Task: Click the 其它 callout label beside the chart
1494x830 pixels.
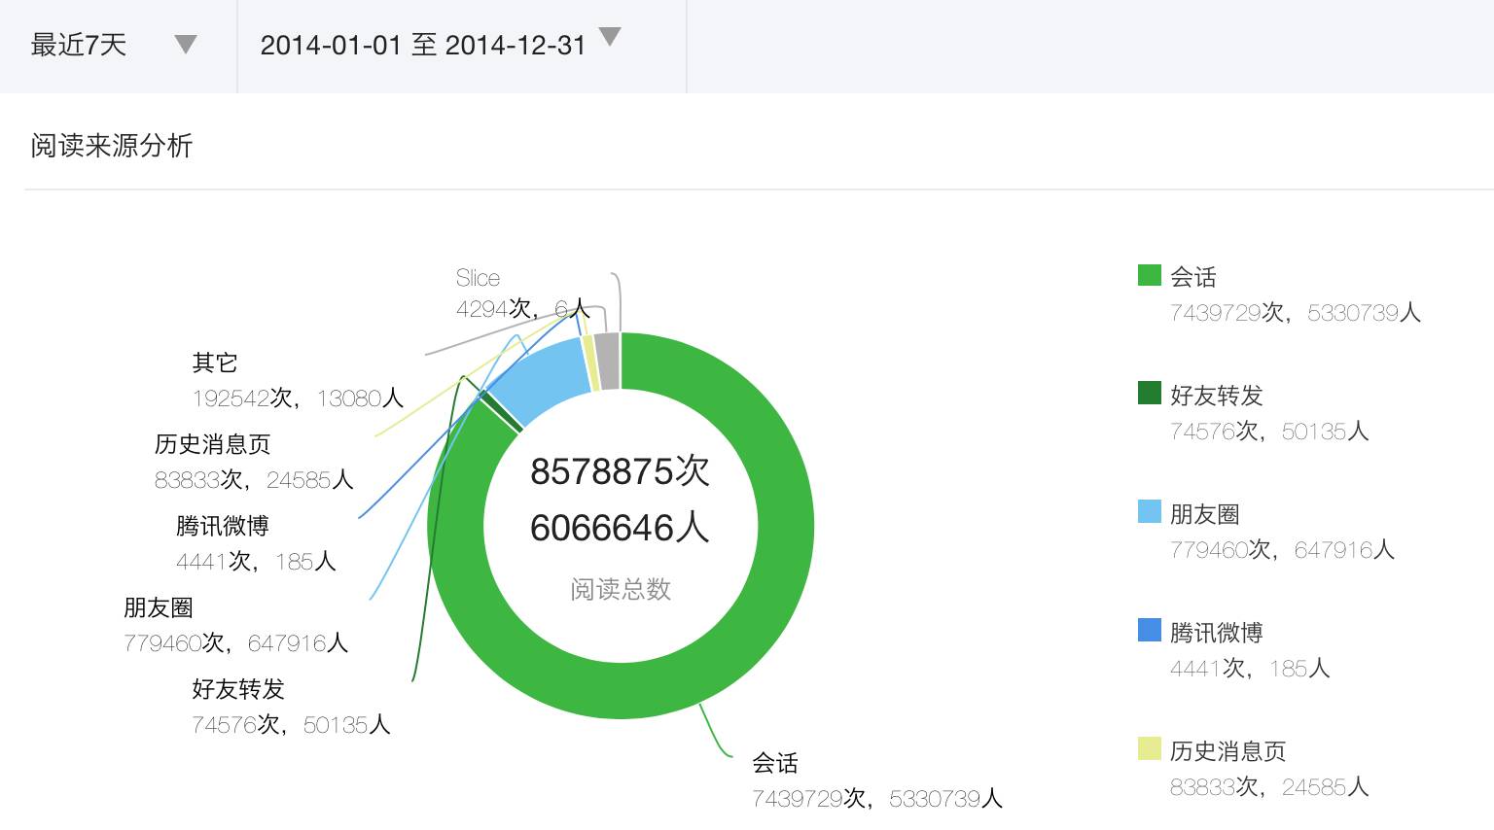Action: [x=215, y=363]
